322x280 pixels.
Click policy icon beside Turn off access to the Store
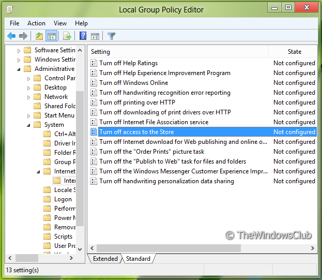coord(94,132)
